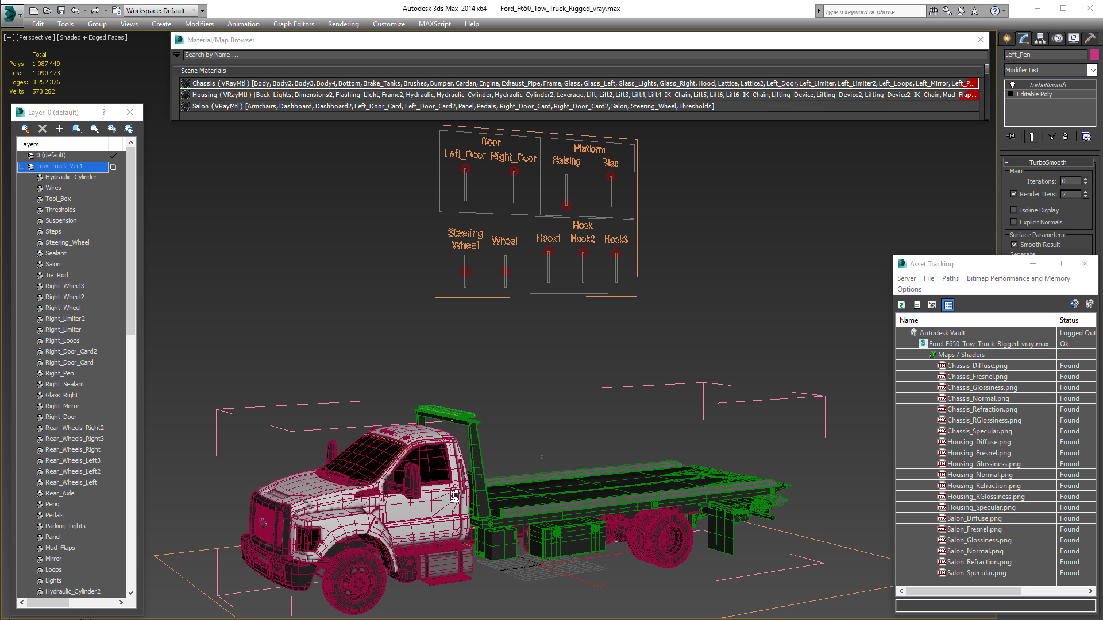Open the Modifiers menu
Viewport: 1103px width, 620px height.
[x=199, y=24]
